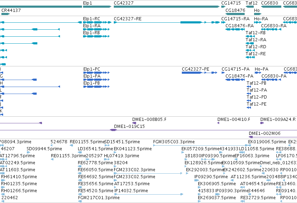Select EST AT17253.5prime
The image size is (297, 203).
115,187
